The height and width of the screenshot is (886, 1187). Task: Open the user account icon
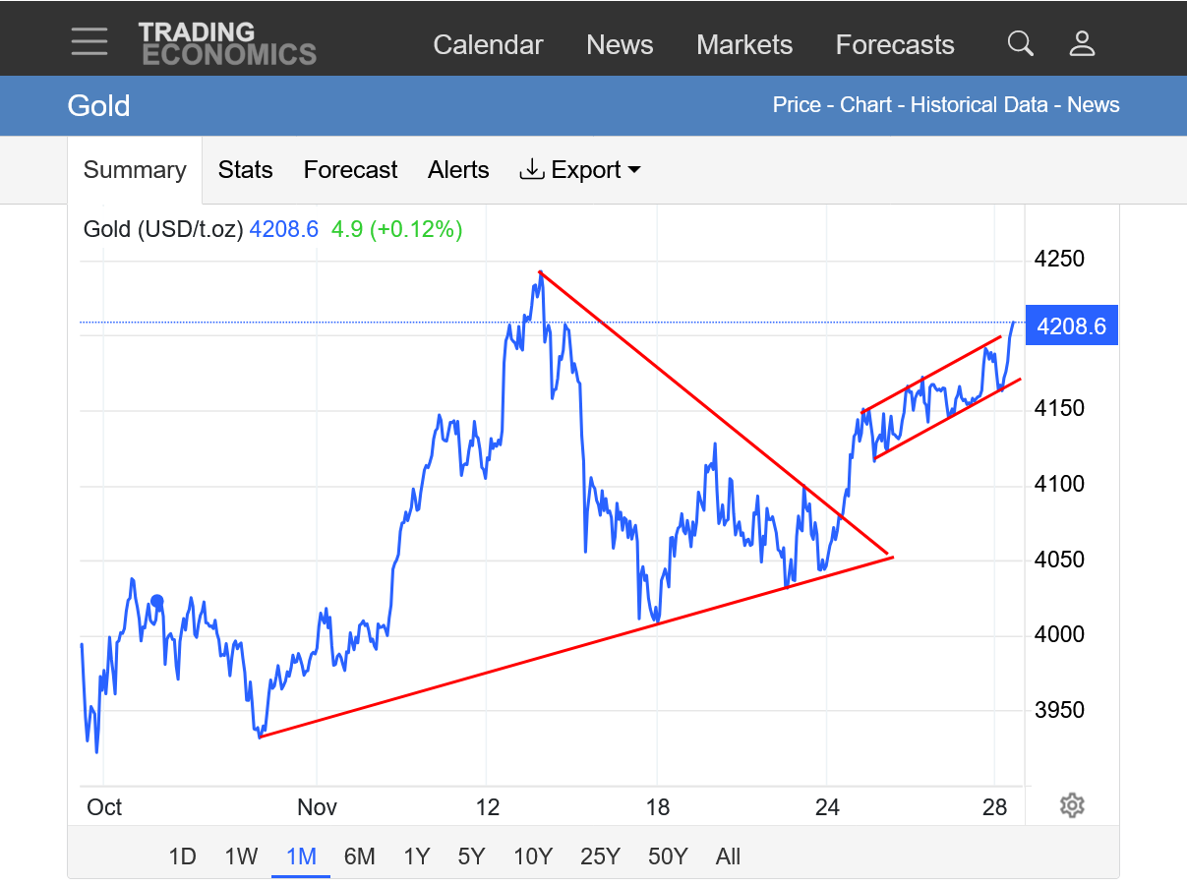[x=1082, y=44]
